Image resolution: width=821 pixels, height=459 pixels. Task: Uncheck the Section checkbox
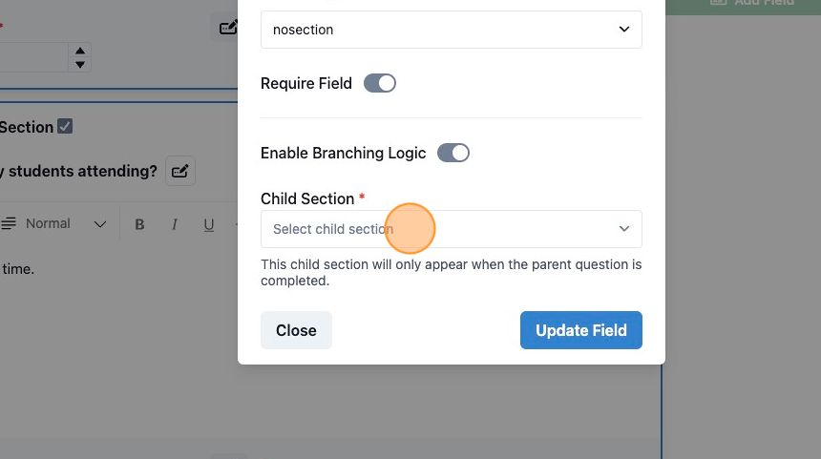click(65, 126)
